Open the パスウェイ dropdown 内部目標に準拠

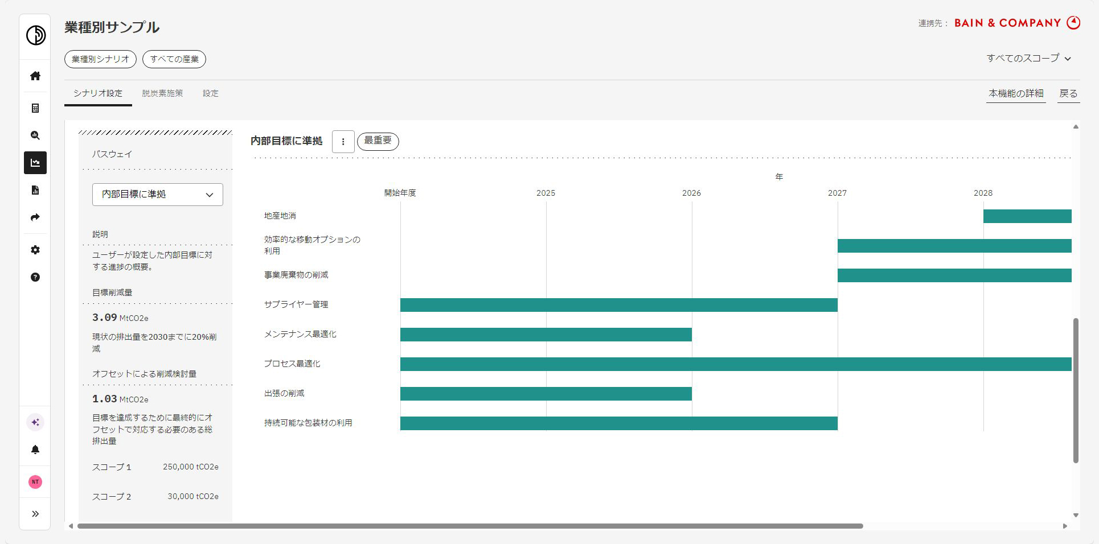(x=158, y=195)
